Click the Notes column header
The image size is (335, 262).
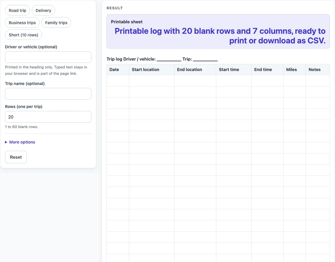[318, 70]
